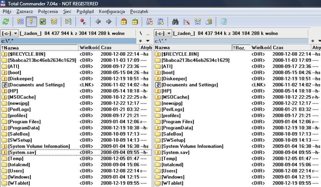321x187 pixels.
Task: Open new FTP connection via URL icon
Action: 161,22
